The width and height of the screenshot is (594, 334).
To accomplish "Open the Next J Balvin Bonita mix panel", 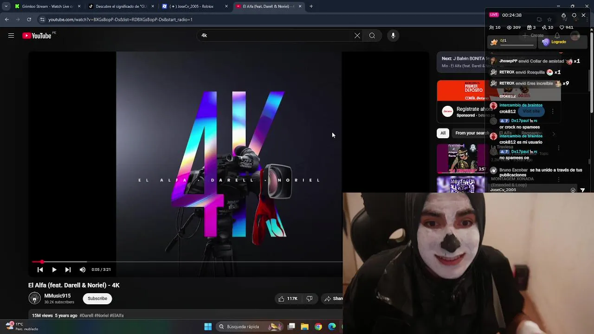I will pyautogui.click(x=462, y=62).
